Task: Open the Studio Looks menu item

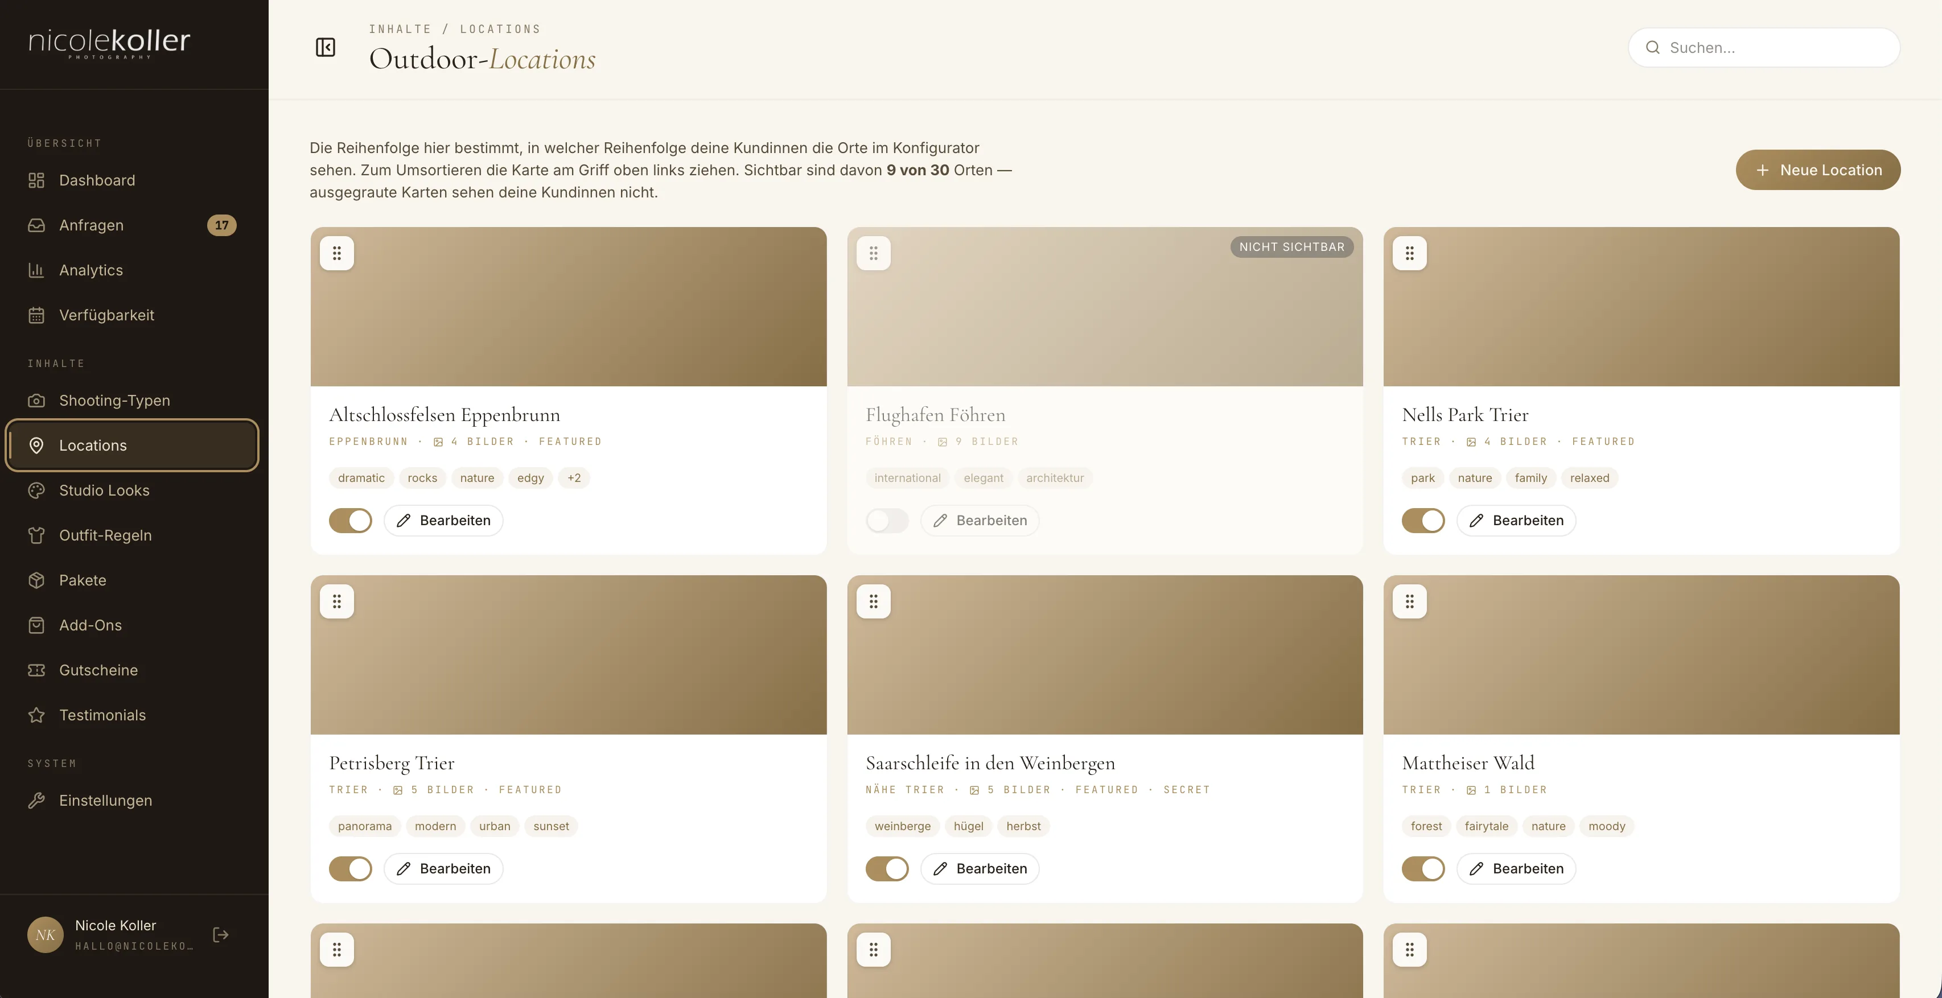Action: click(x=133, y=490)
